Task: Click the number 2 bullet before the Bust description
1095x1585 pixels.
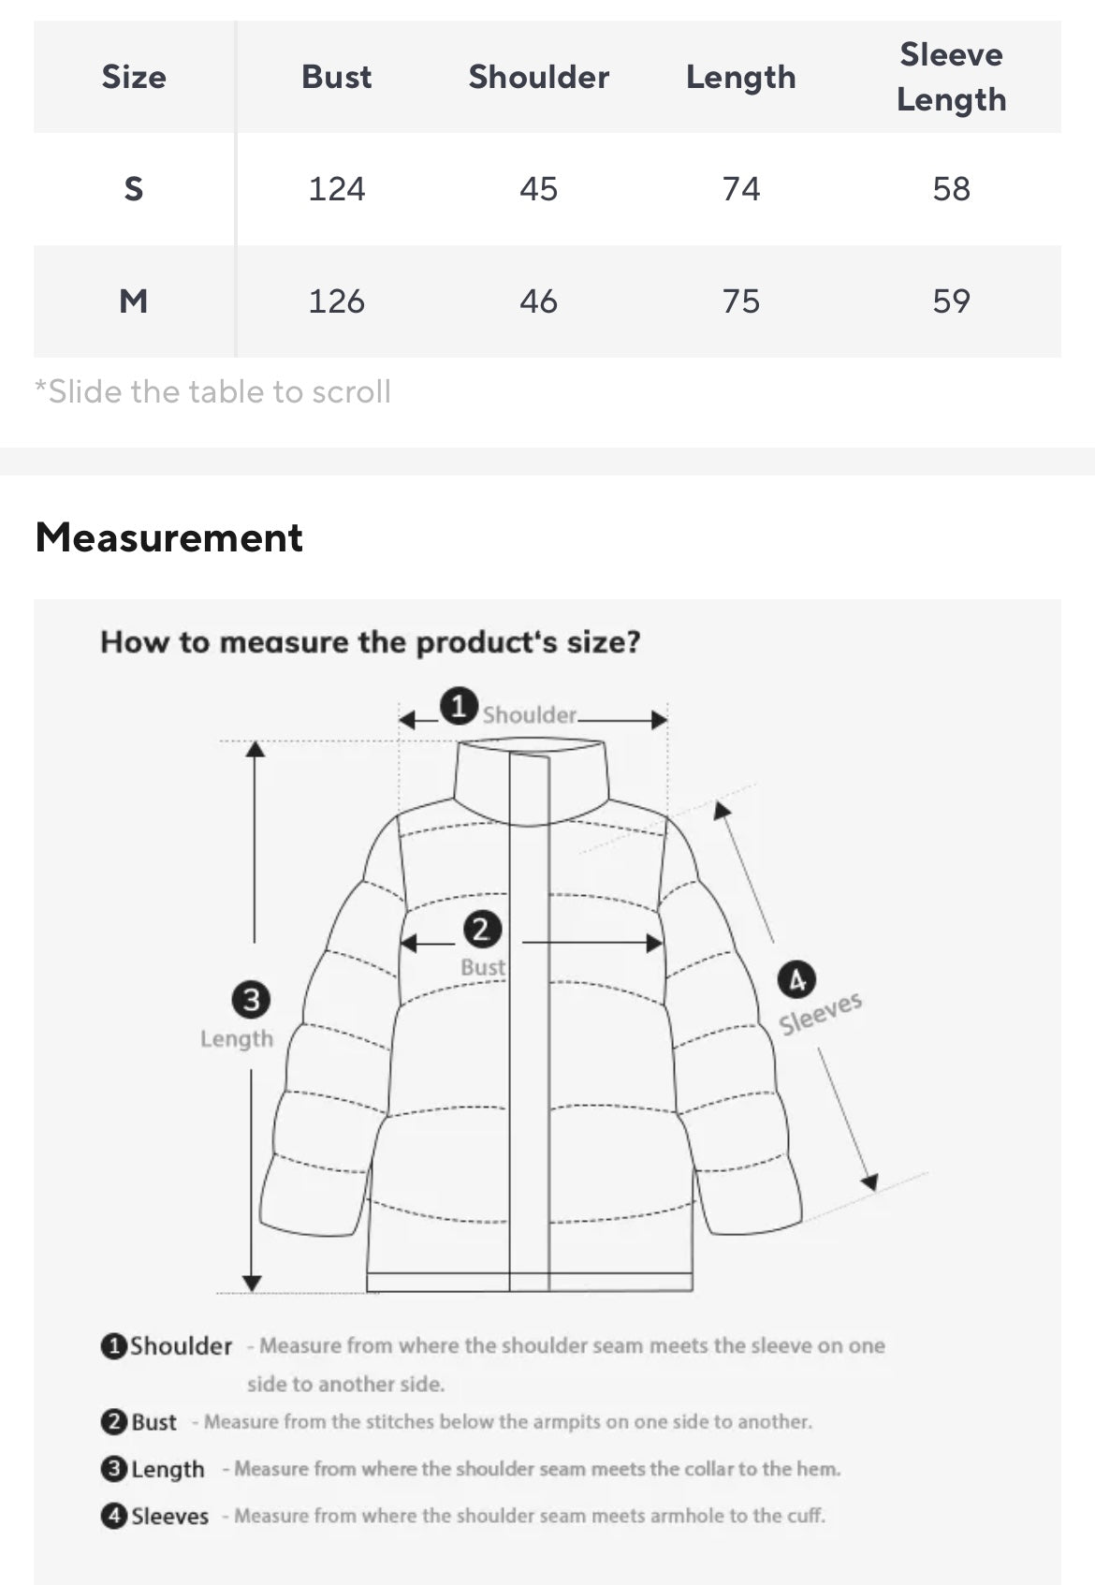Action: click(113, 1422)
